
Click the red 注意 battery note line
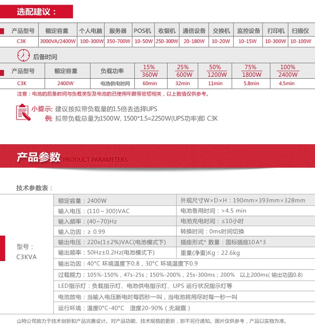(x=113, y=94)
